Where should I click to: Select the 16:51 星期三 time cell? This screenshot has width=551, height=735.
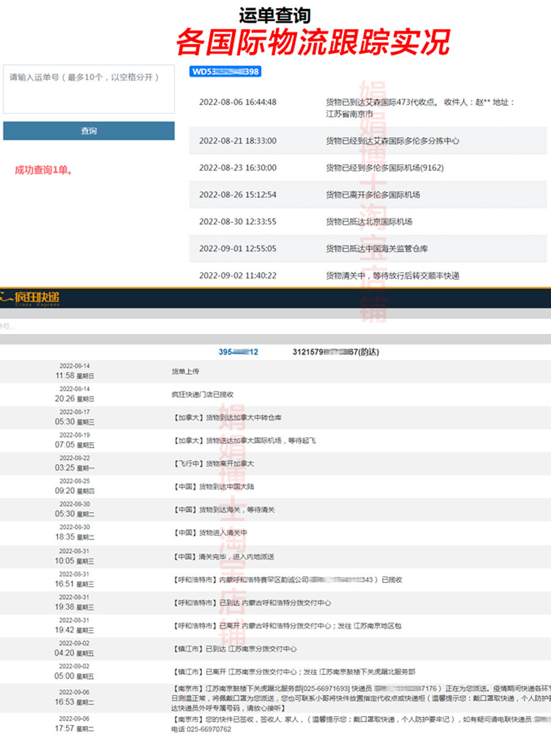[75, 579]
